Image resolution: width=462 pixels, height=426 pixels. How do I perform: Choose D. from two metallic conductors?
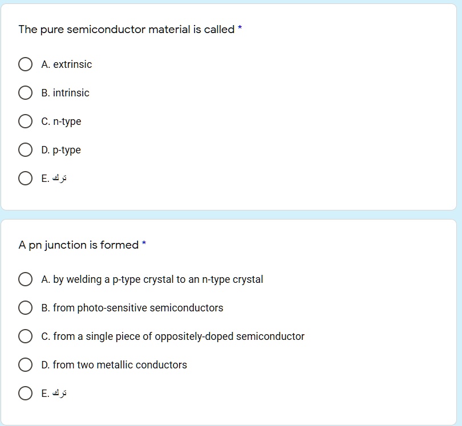[25, 364]
